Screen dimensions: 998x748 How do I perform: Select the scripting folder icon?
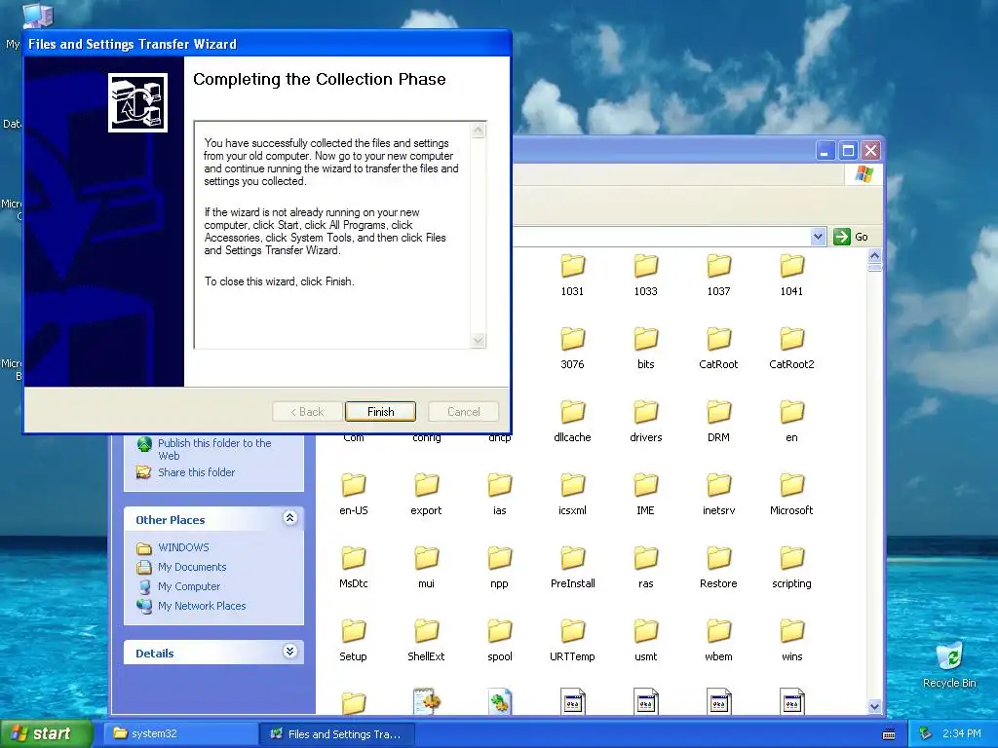(x=791, y=558)
